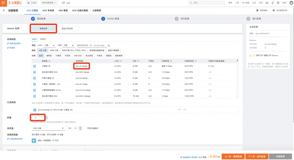Switch to 当前代 generation tab

coord(34,39)
